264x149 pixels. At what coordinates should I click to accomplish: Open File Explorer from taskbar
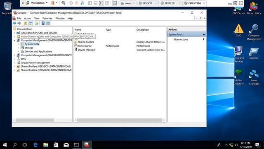coord(46,145)
